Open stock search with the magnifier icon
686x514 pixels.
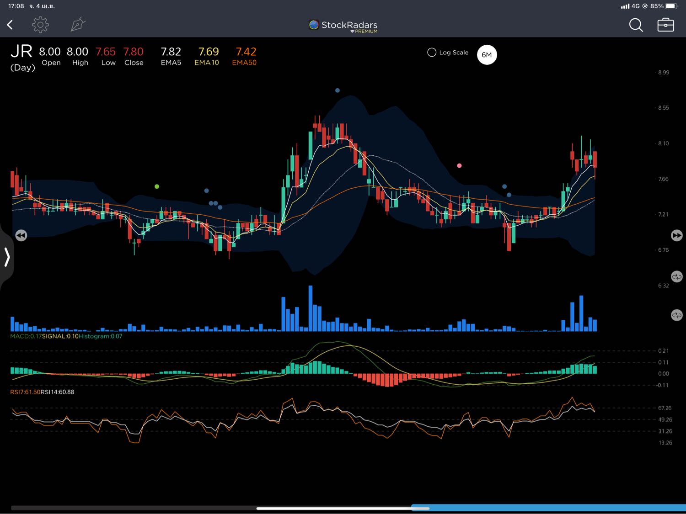coord(636,25)
